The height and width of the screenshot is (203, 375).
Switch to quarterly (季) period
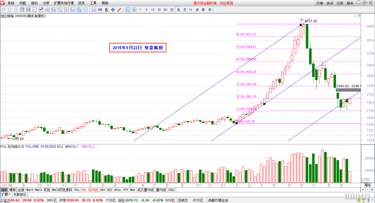[x=203, y=10]
